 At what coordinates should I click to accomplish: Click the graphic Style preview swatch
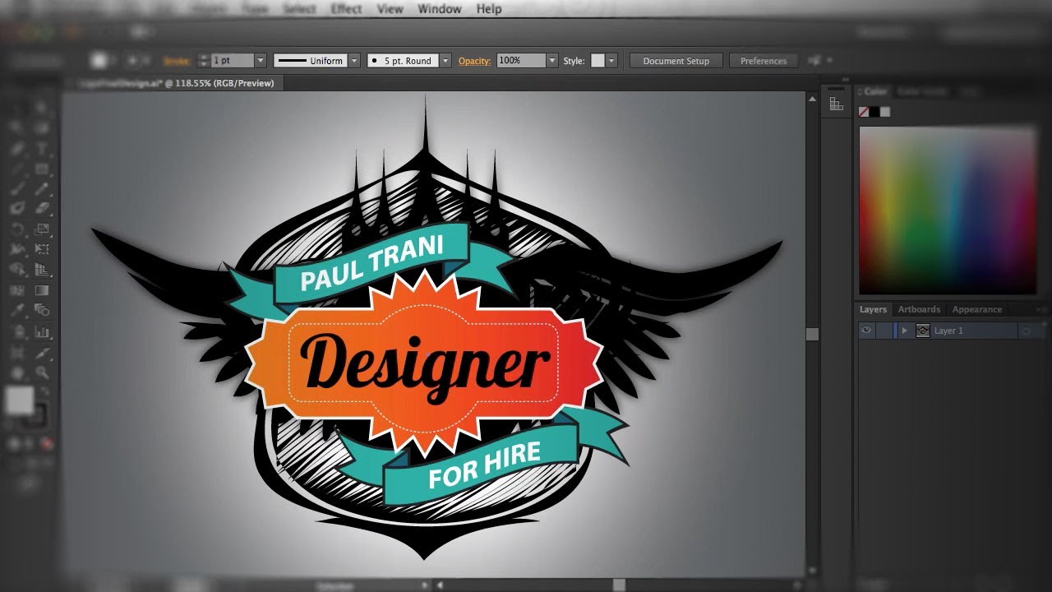(x=598, y=61)
